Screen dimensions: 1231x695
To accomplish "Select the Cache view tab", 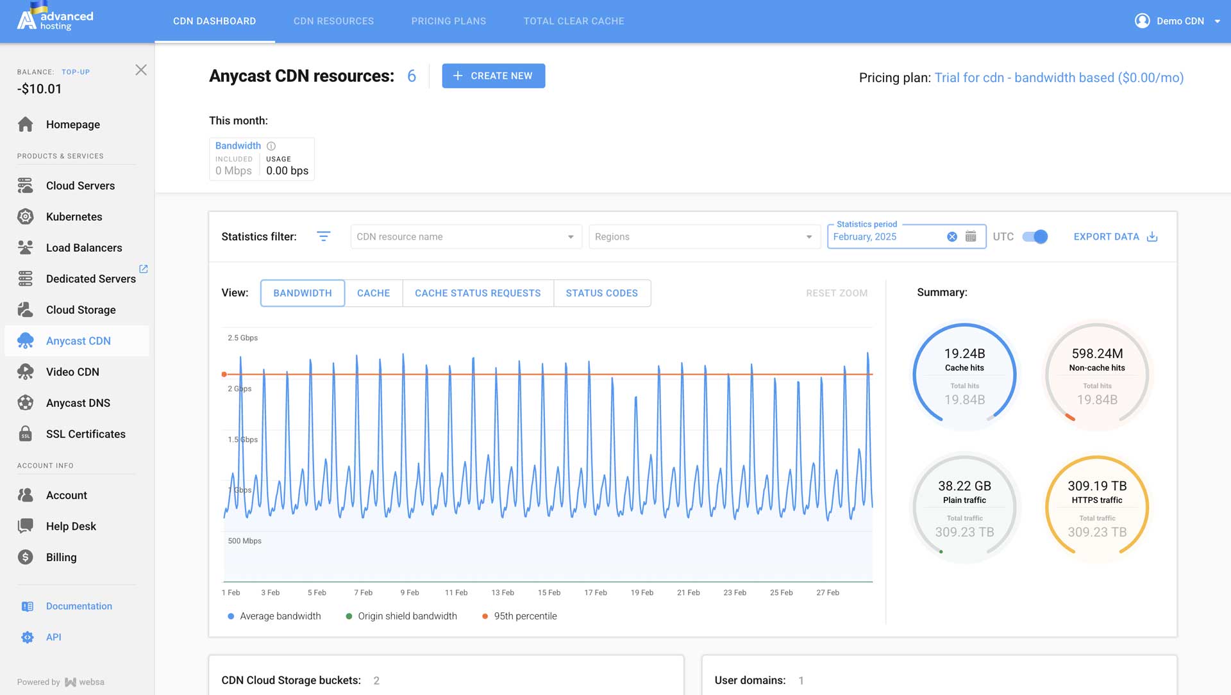I will 374,293.
